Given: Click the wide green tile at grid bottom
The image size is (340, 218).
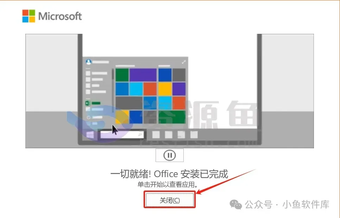Looking at the screenshot, I should tap(172, 117).
